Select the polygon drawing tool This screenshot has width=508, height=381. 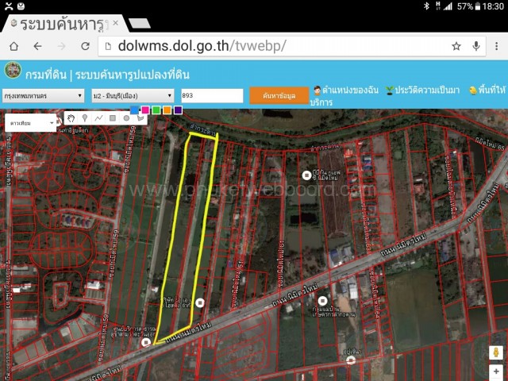[x=140, y=118]
